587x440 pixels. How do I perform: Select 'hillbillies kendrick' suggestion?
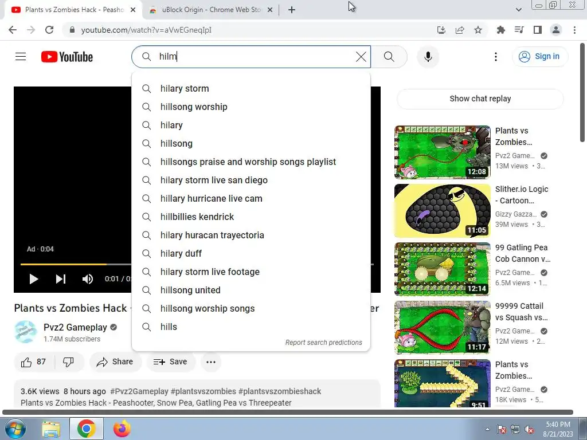[x=251, y=217]
